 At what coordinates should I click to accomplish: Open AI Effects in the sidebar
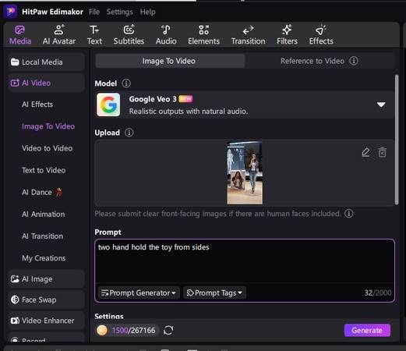(x=37, y=105)
